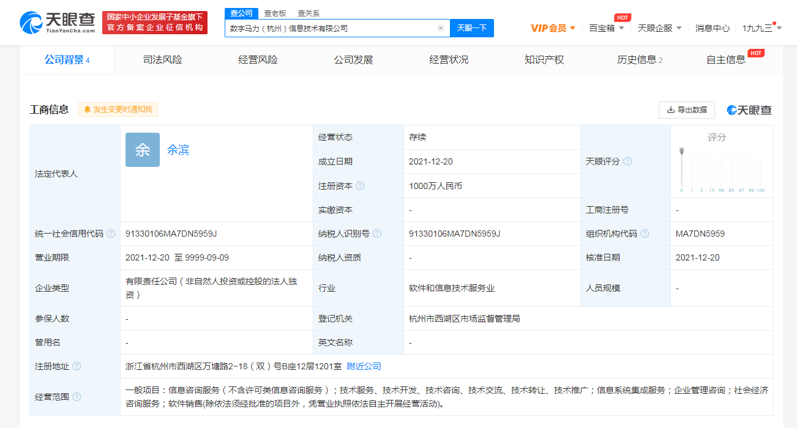Viewport: 797px width, 428px height.
Task: Click the company name search field
Action: coord(331,28)
